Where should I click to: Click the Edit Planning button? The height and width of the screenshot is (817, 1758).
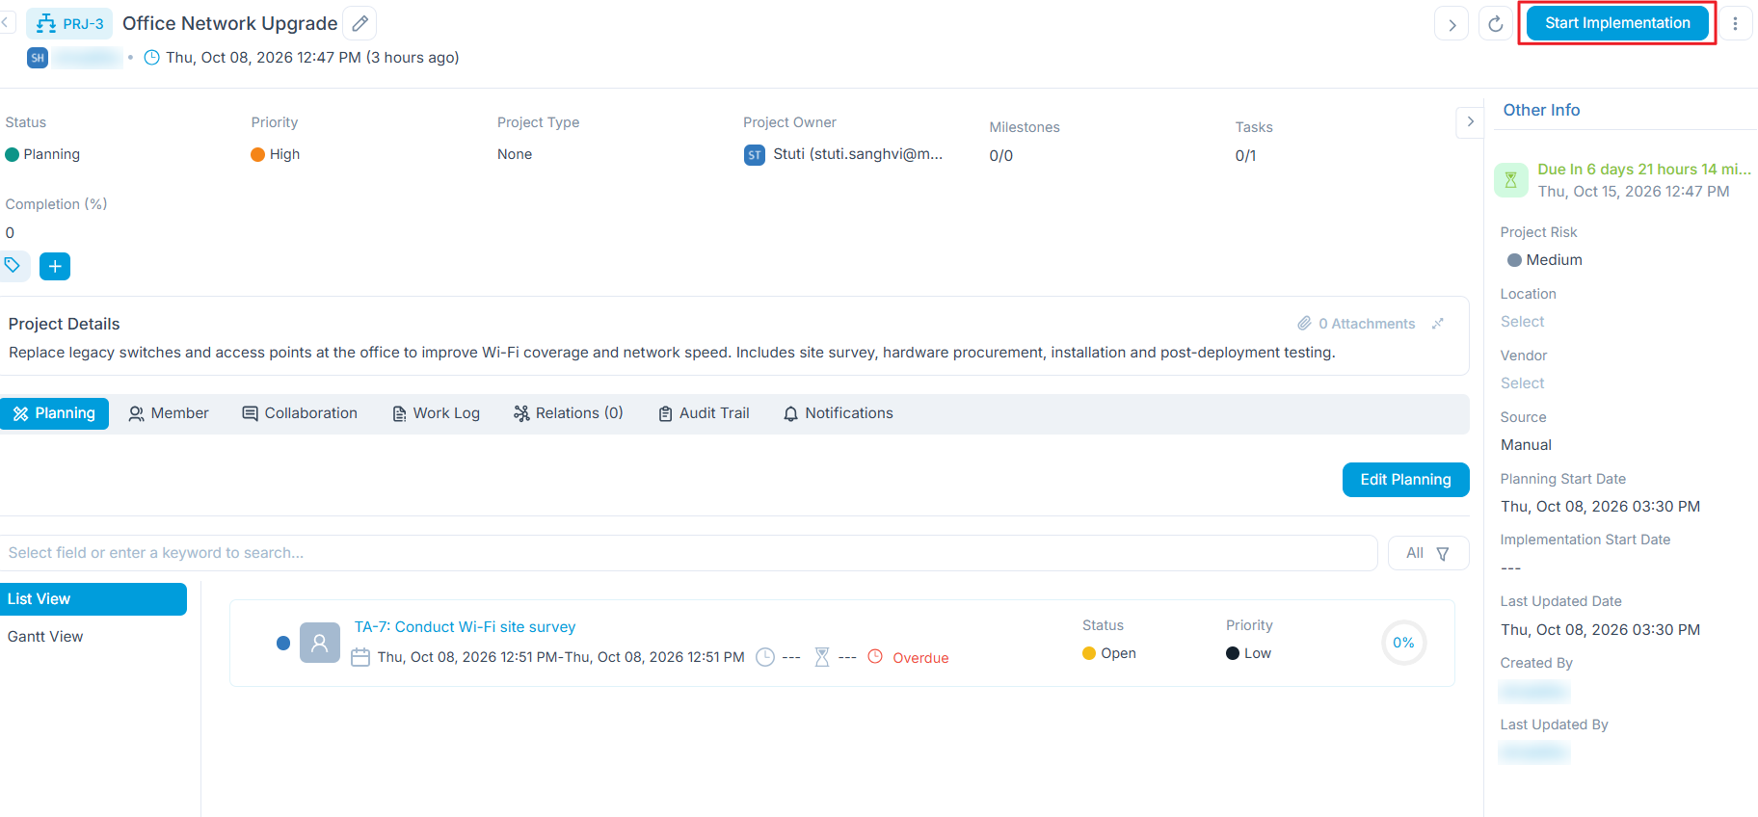[x=1405, y=480]
